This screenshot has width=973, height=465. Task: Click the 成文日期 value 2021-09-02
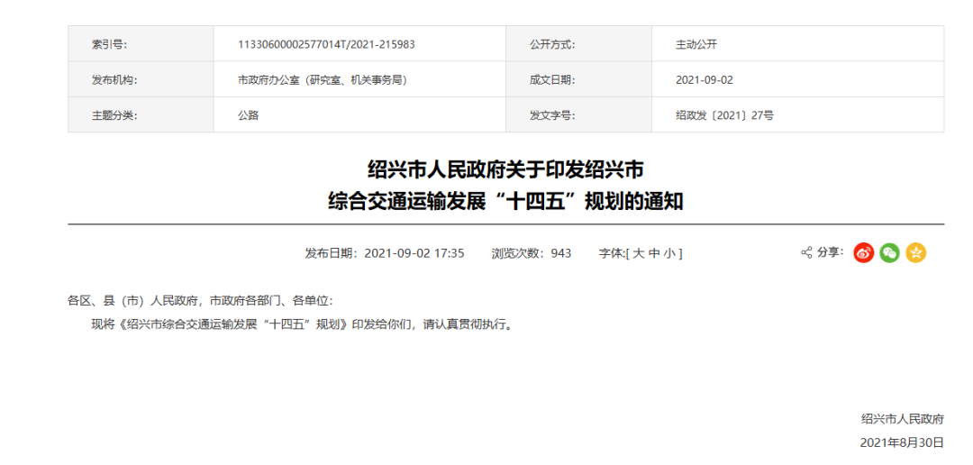click(x=704, y=80)
